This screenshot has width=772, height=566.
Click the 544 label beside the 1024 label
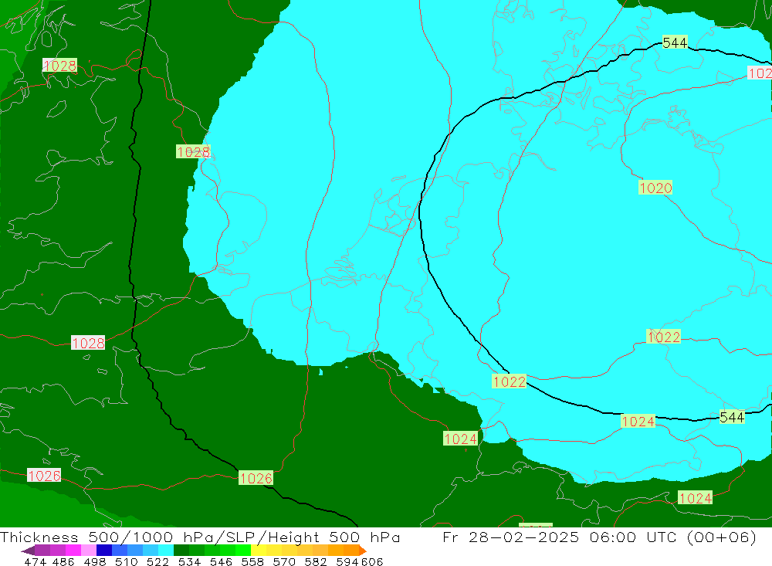click(732, 417)
